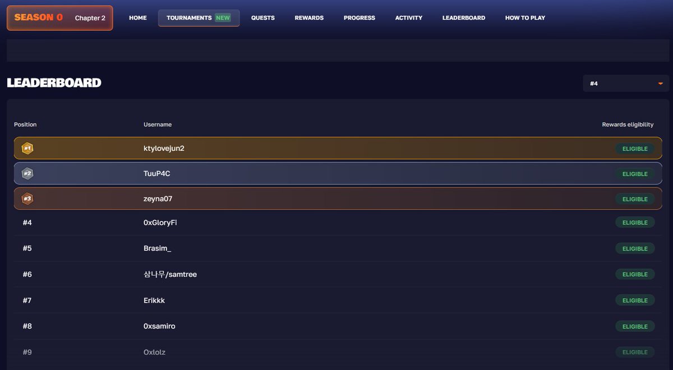This screenshot has height=370, width=673.
Task: Click Eligible badge for 0xlolz
Action: coord(635,352)
